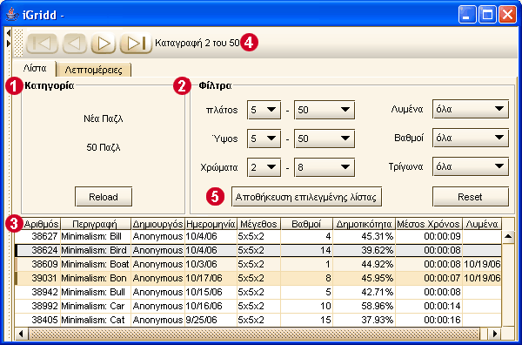Click date cell 9/25/06
This screenshot has height=345, width=522.
coord(202,320)
